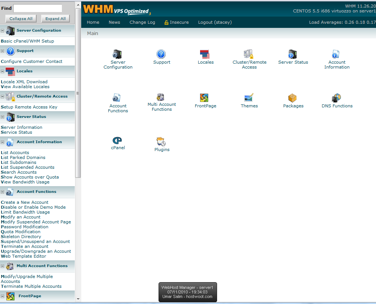Go to Home in the top menu
This screenshot has height=304, width=376.
(93, 22)
